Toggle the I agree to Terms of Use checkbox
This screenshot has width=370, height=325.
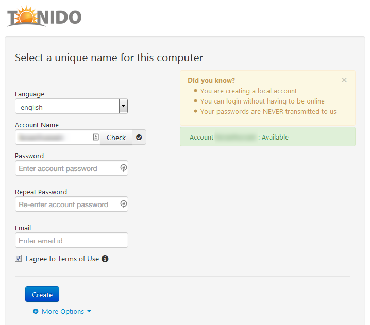pyautogui.click(x=18, y=259)
